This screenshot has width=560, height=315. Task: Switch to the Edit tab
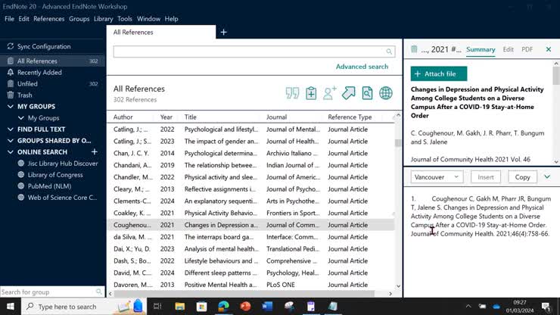pyautogui.click(x=508, y=49)
